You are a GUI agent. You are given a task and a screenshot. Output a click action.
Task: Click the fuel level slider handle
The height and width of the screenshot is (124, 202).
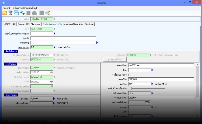pyautogui.click(x=132, y=88)
